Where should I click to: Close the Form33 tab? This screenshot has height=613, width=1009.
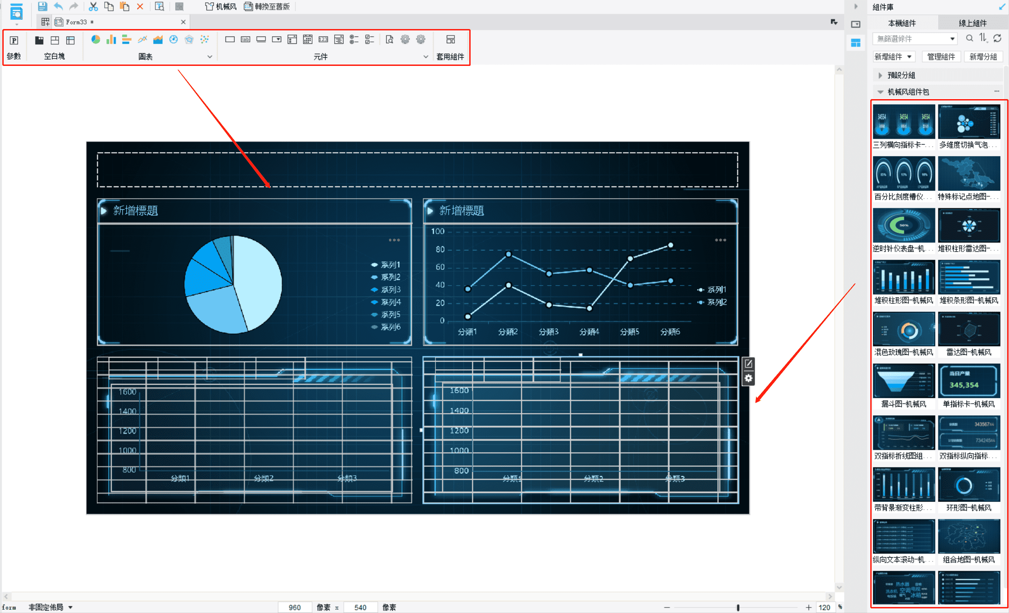click(183, 22)
